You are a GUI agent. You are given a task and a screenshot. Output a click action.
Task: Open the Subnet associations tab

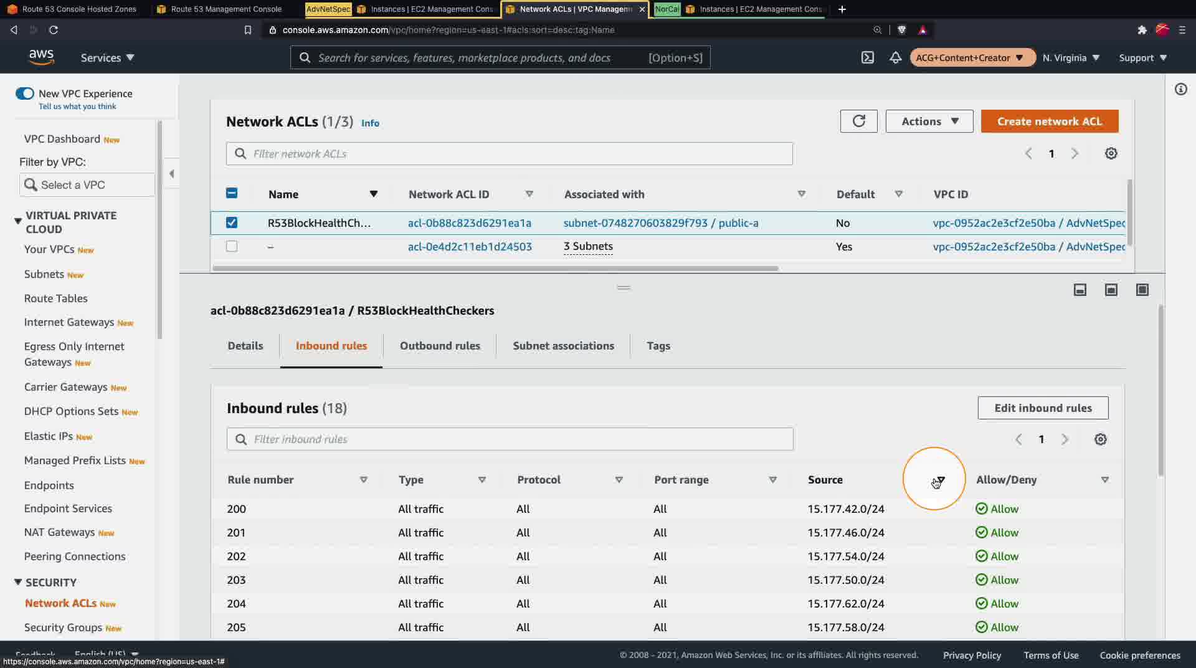[563, 346]
